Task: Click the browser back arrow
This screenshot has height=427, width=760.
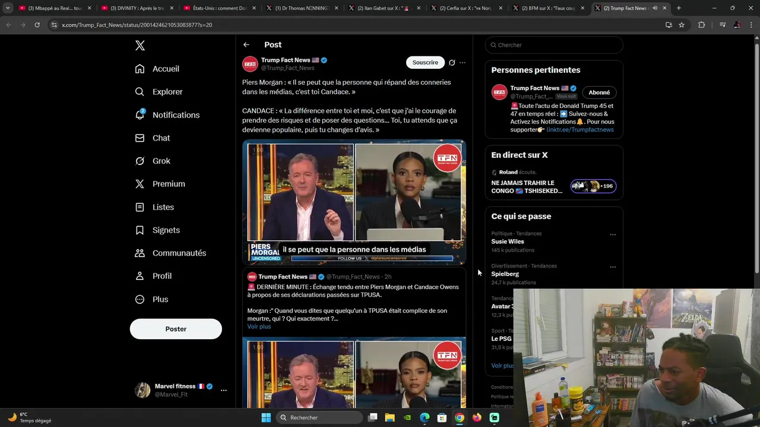Action: pos(8,25)
